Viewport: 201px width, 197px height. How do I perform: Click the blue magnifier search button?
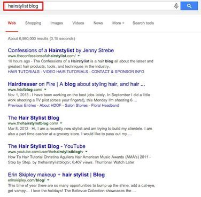189,6
